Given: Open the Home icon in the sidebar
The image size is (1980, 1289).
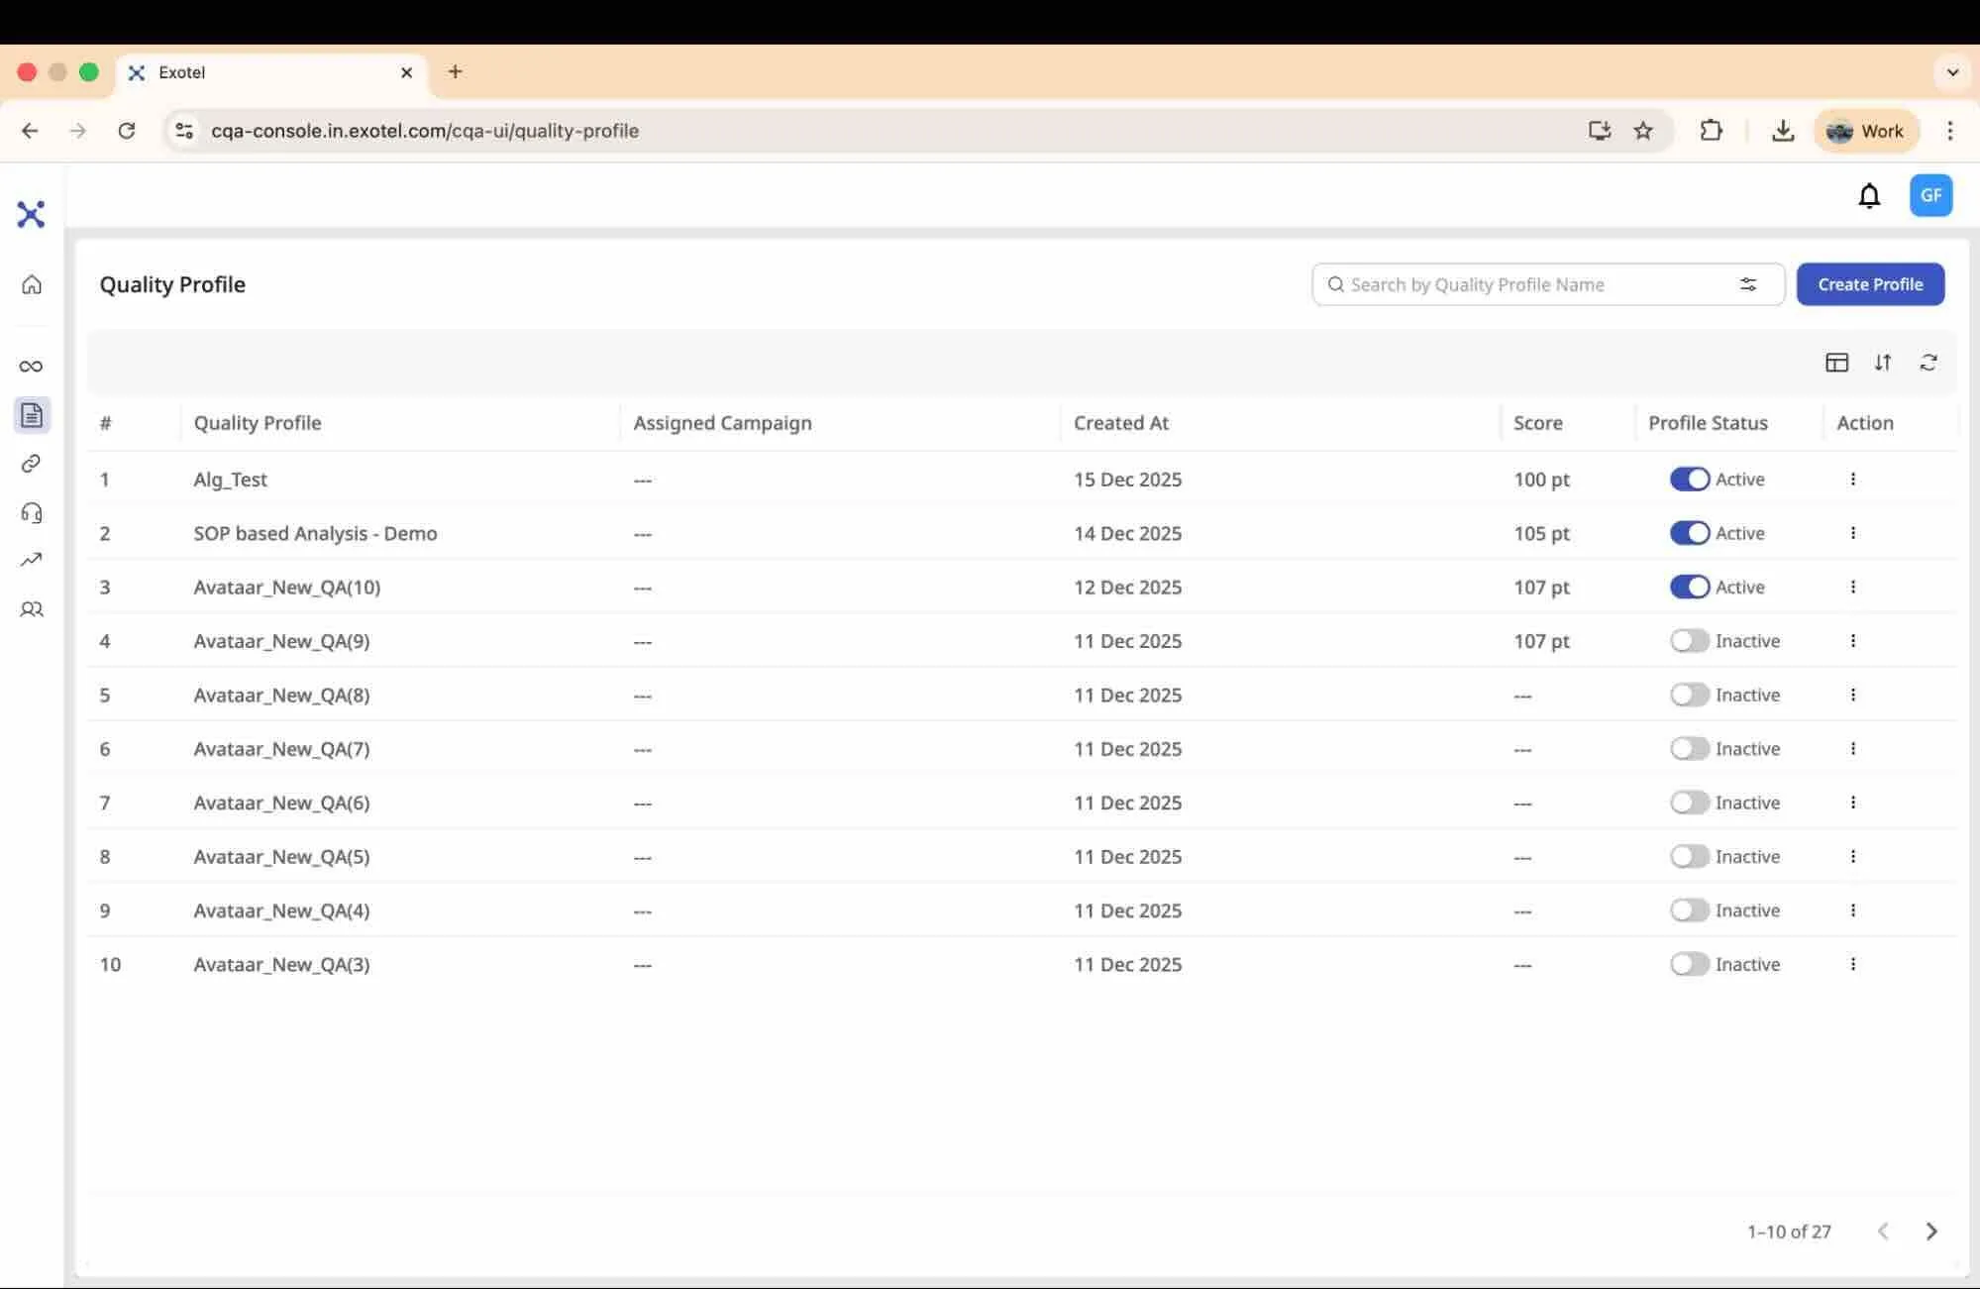Looking at the screenshot, I should 32,284.
